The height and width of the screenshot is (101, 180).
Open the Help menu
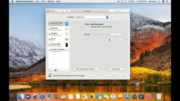point(58,1)
